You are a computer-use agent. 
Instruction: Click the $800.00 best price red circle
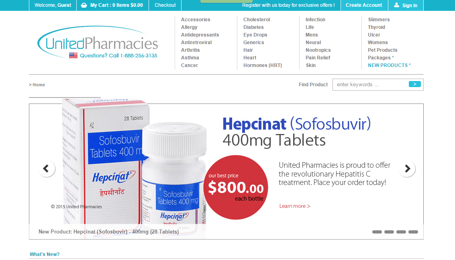tap(236, 187)
